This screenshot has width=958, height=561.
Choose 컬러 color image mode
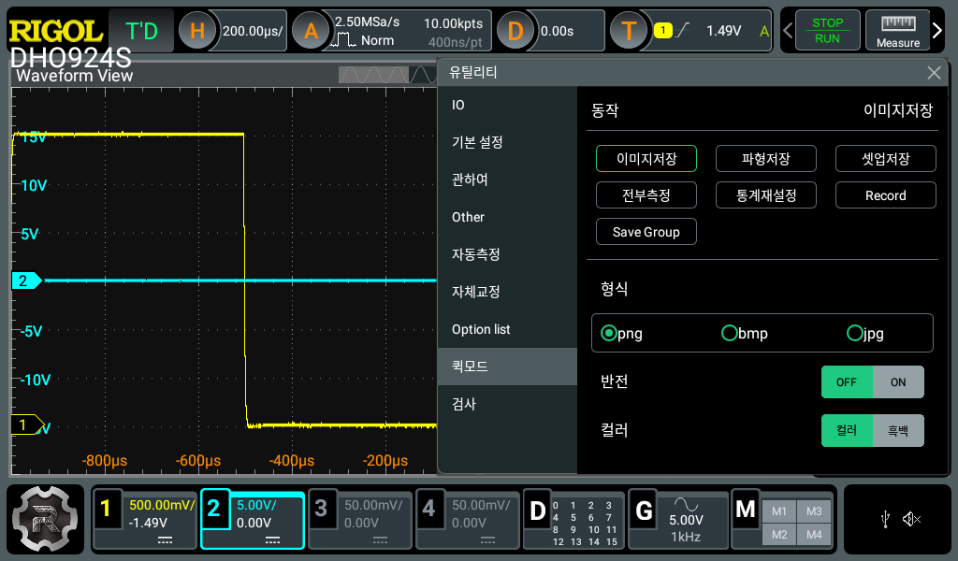[x=847, y=431]
